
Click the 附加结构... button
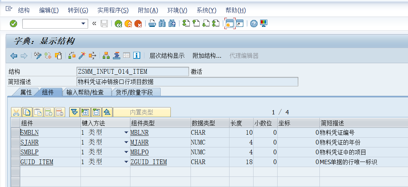tap(207, 56)
